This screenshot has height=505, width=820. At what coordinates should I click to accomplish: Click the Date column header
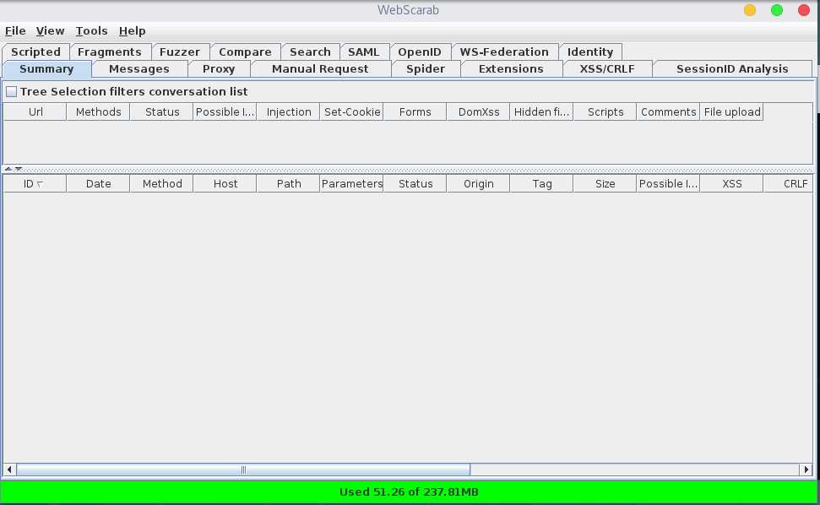[98, 184]
